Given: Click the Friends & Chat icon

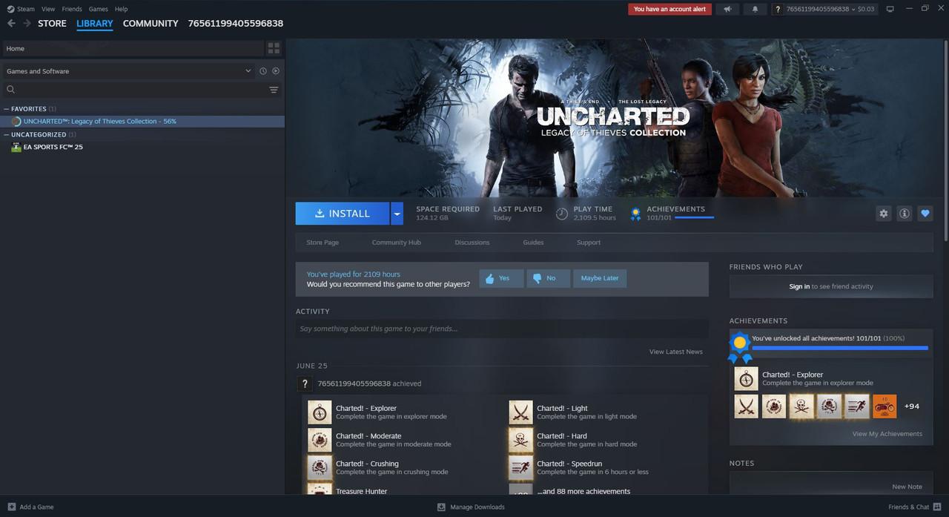Looking at the screenshot, I should coord(936,507).
